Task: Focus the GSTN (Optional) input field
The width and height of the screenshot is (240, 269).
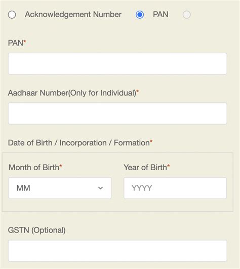Action: click(x=117, y=251)
